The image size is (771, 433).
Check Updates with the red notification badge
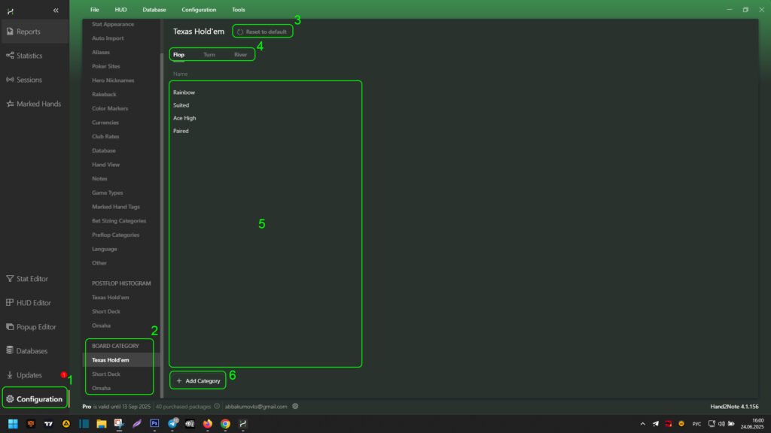click(29, 375)
